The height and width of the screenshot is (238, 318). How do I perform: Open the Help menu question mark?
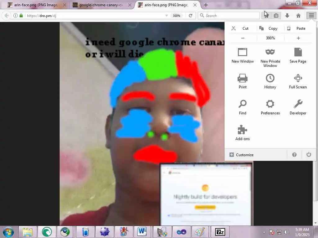[x=294, y=155]
